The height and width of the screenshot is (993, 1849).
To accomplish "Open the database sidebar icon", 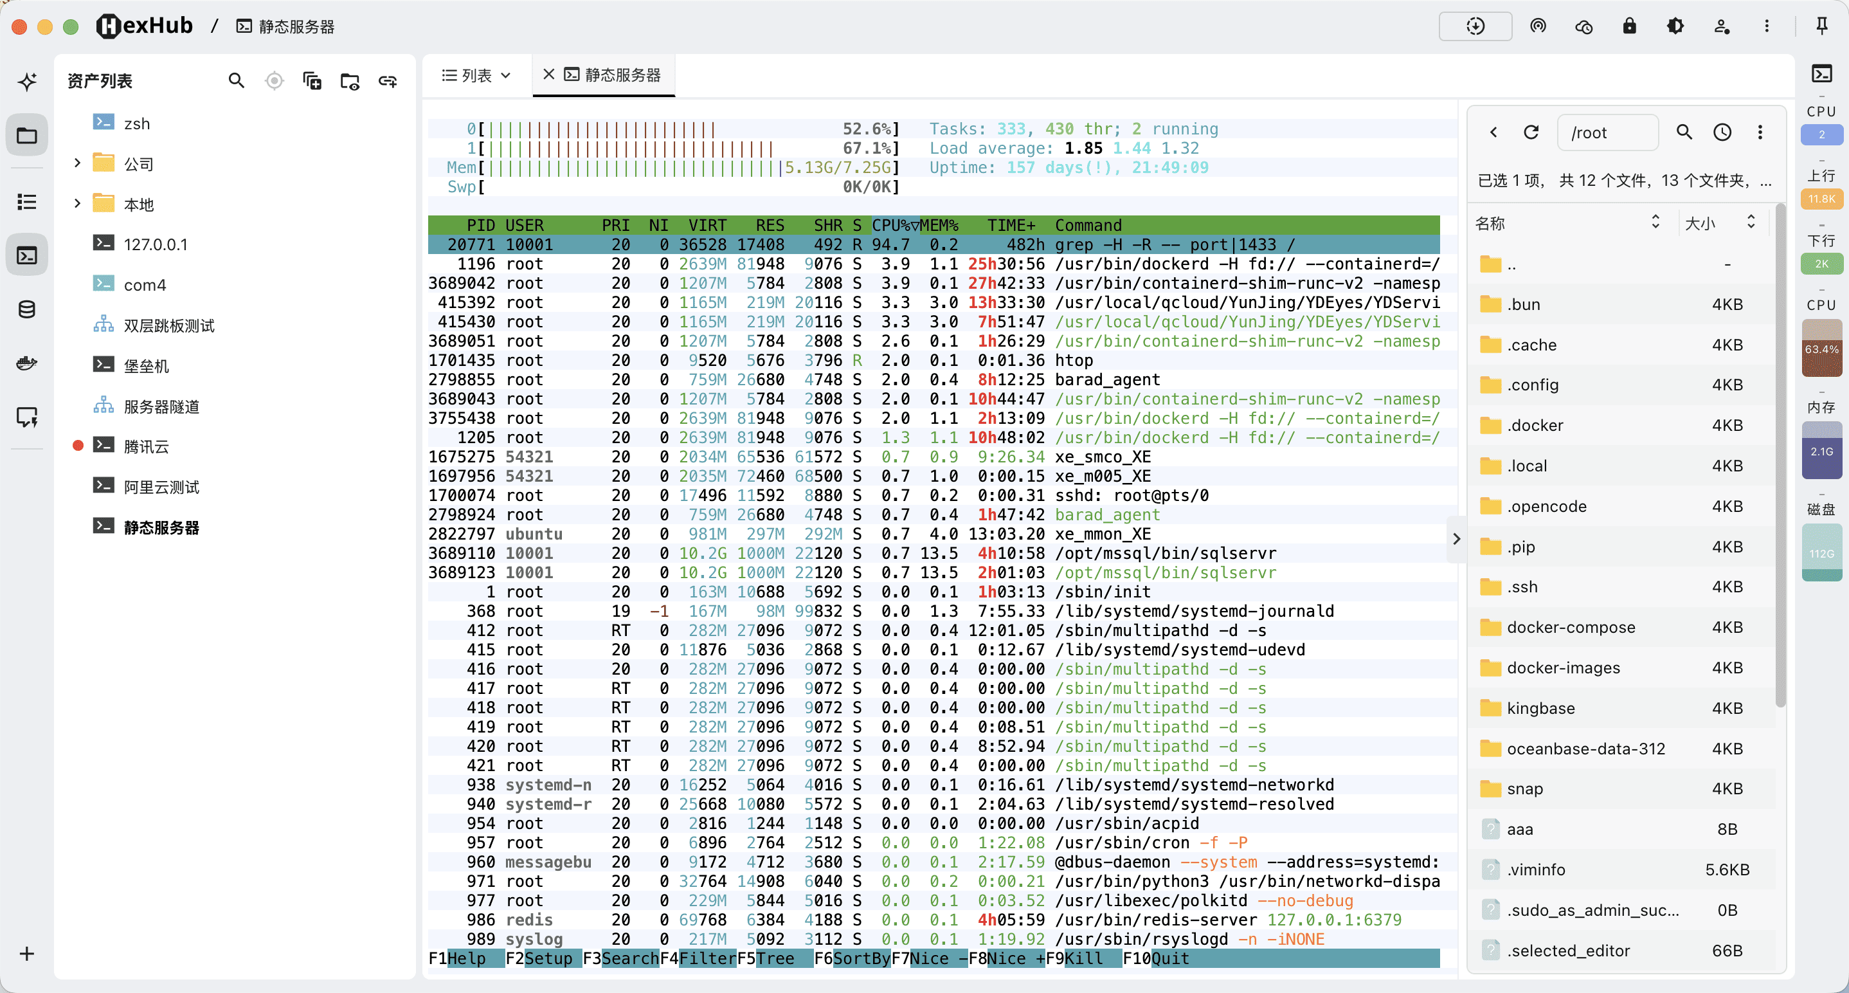I will pos(27,309).
